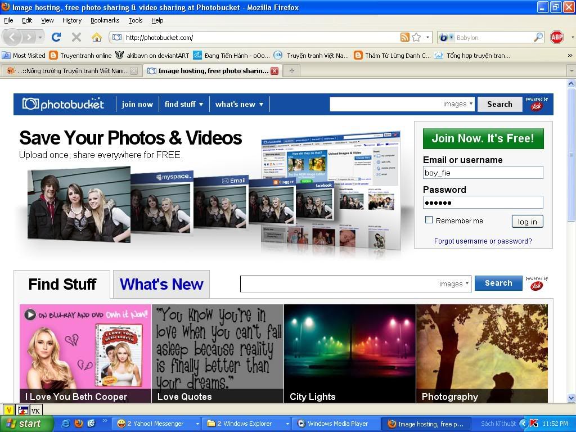Launch Firefox from quick launch bar
Screen dimensions: 576x432
point(79,424)
